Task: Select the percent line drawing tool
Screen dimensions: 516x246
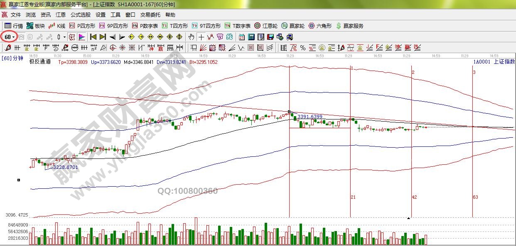Action: (303, 48)
